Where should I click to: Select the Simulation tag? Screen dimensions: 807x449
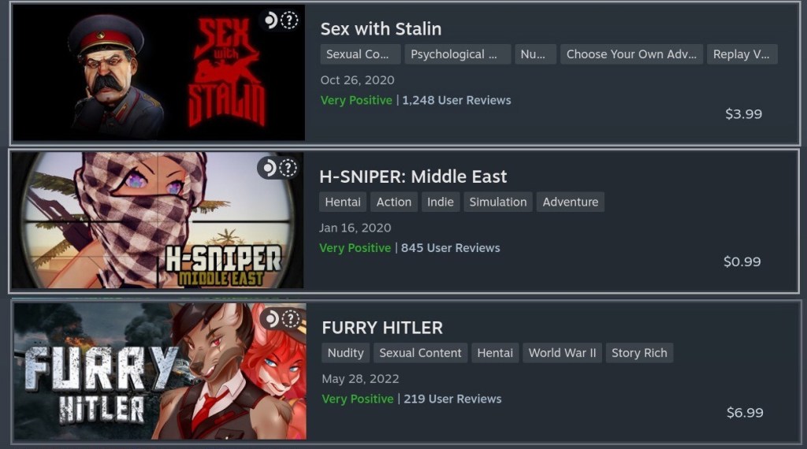tap(498, 202)
